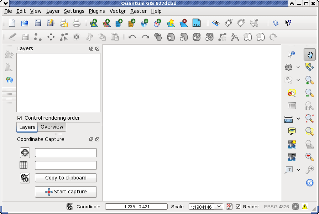Click Deselect Features icon with red circle

pos(292,93)
